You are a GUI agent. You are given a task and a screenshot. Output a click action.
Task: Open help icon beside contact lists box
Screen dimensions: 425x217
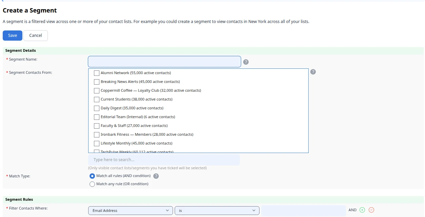point(313,72)
